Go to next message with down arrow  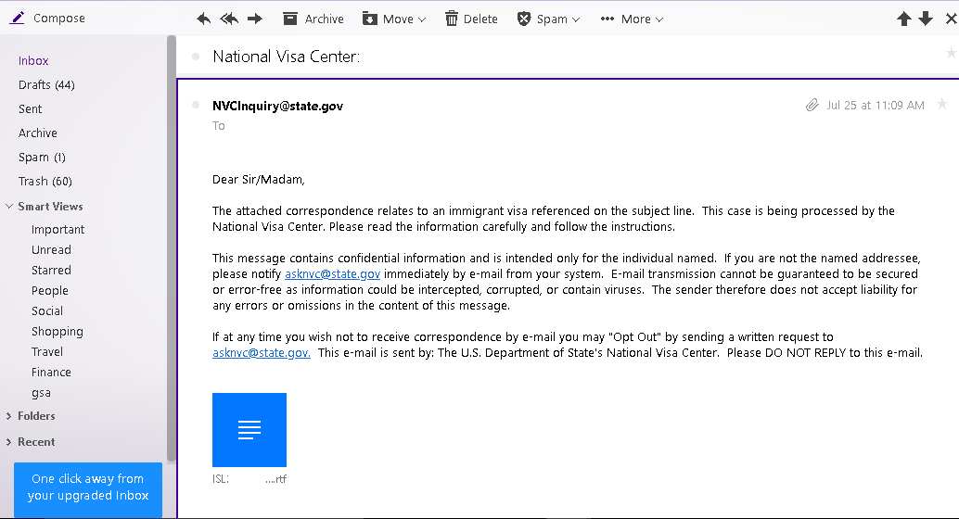pyautogui.click(x=926, y=19)
